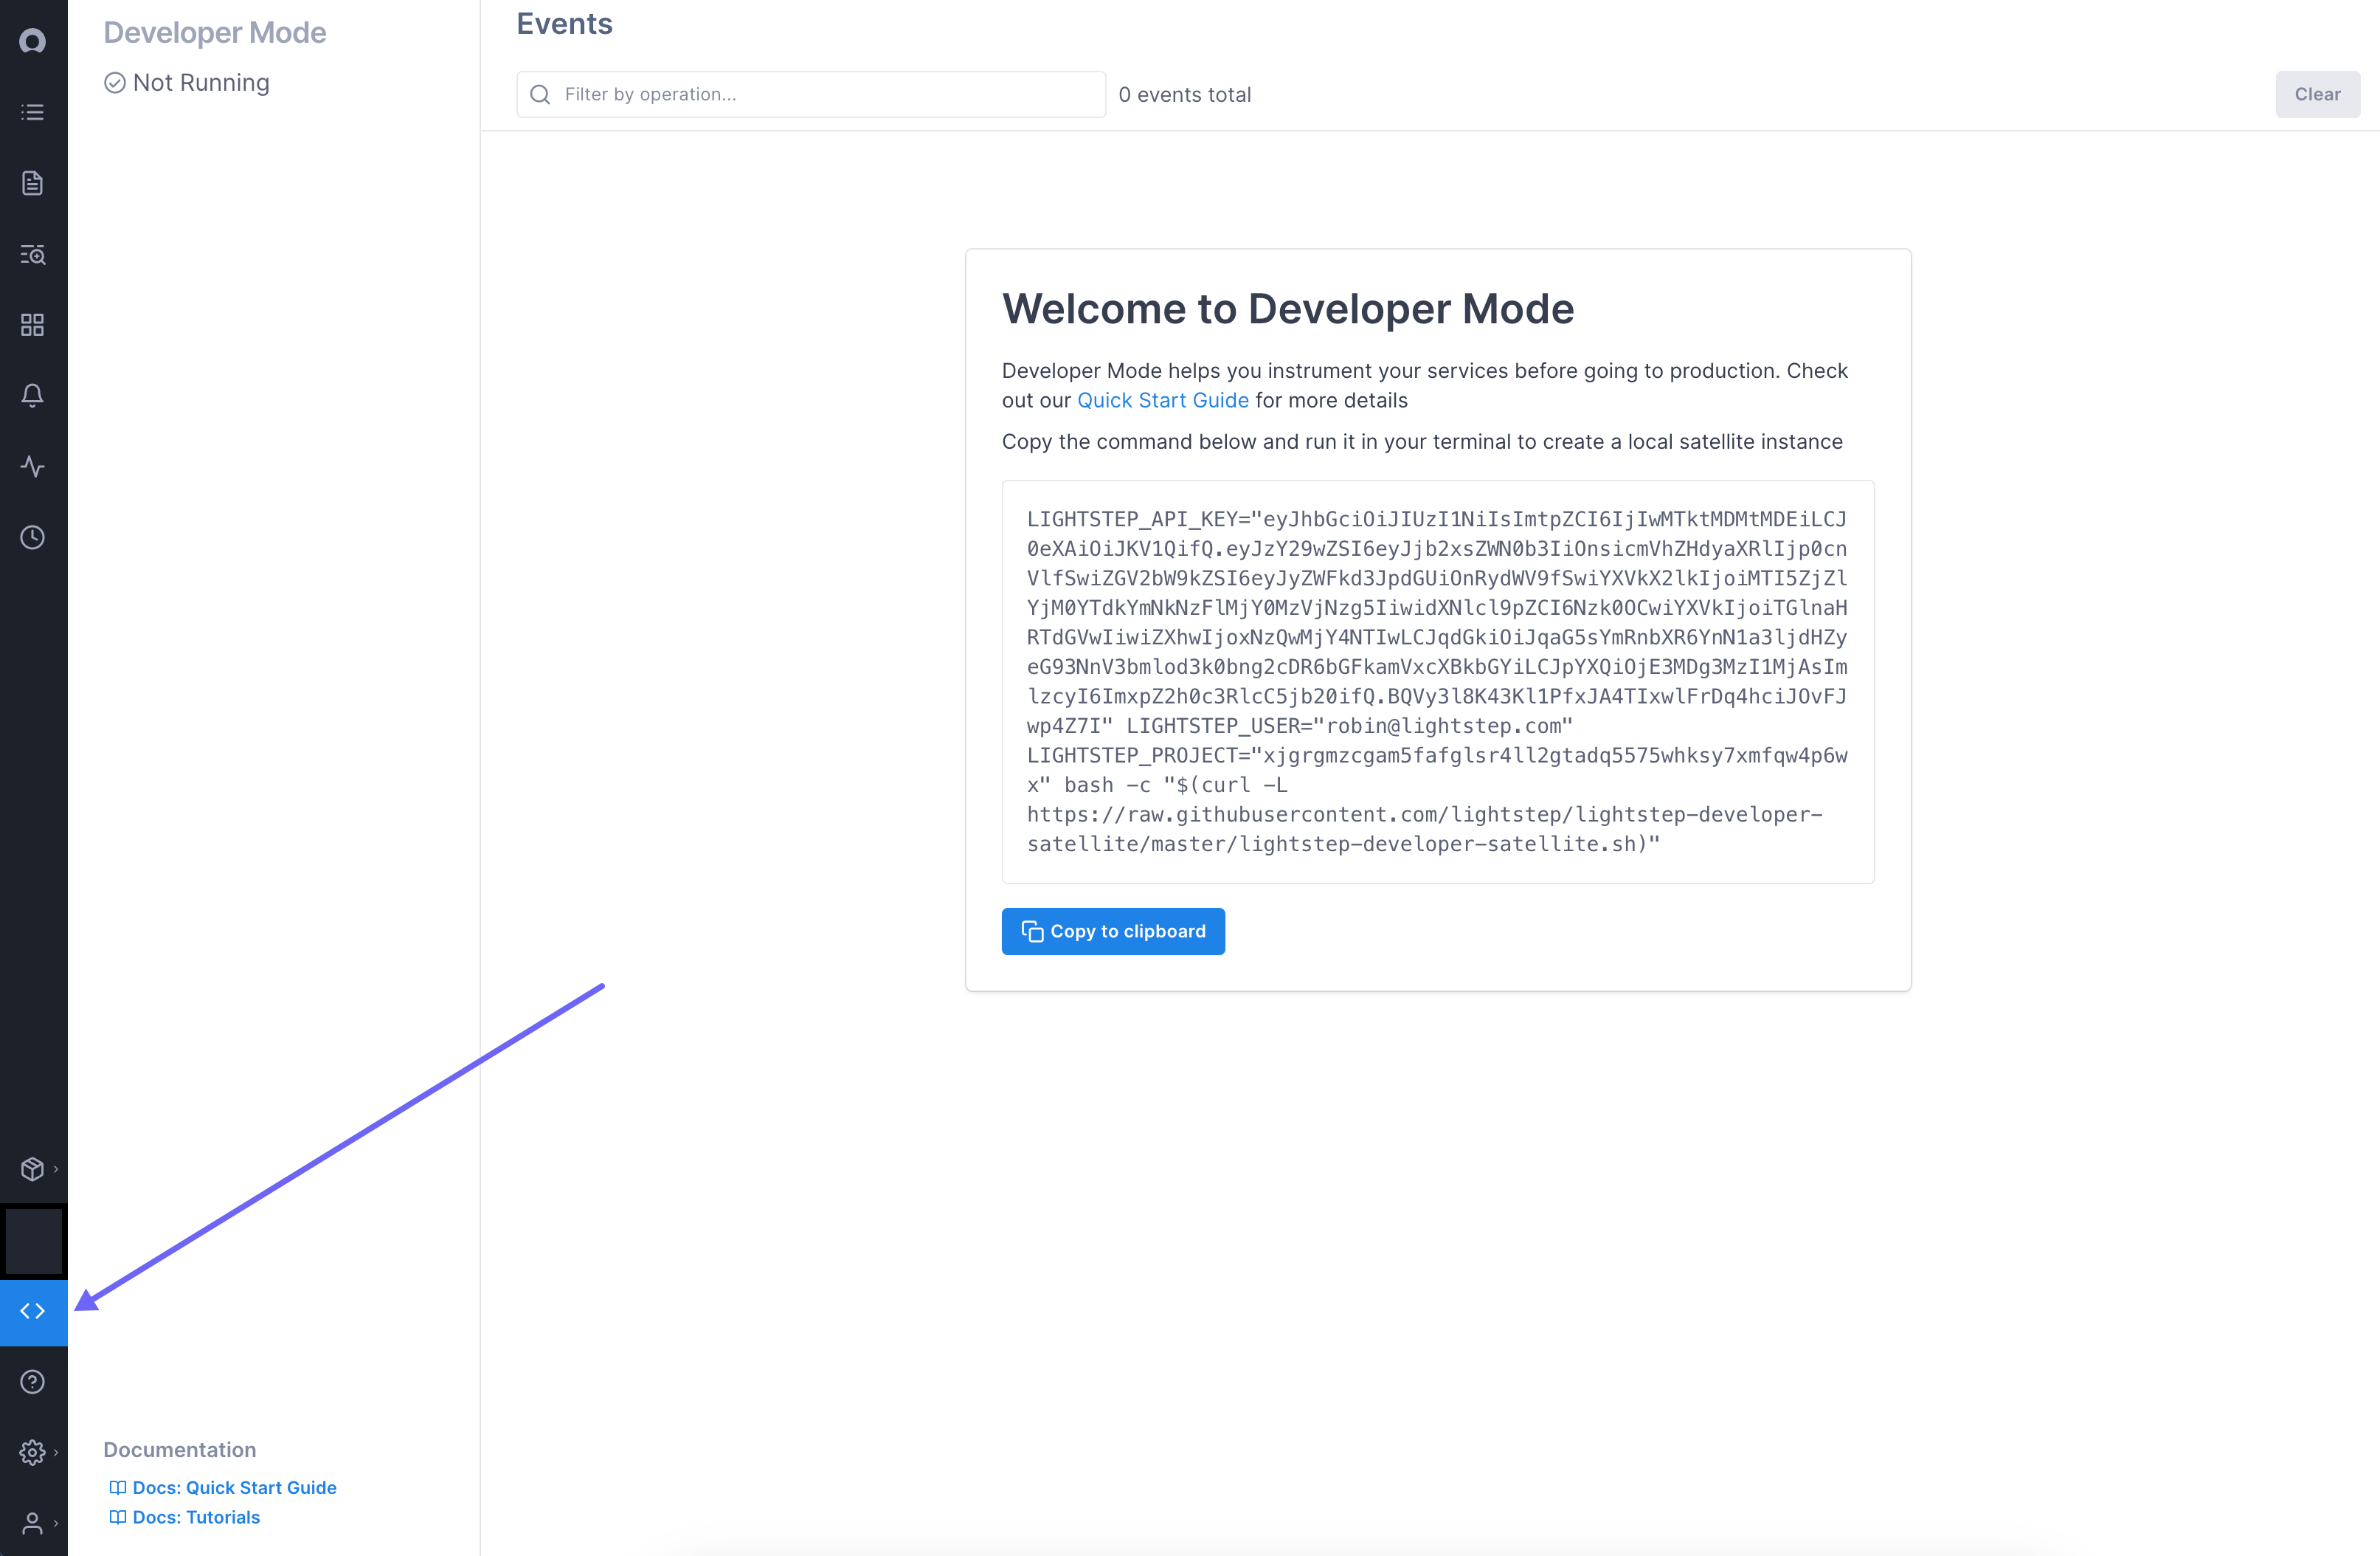Open the clock history icon
The width and height of the screenshot is (2380, 1556).
coord(33,537)
